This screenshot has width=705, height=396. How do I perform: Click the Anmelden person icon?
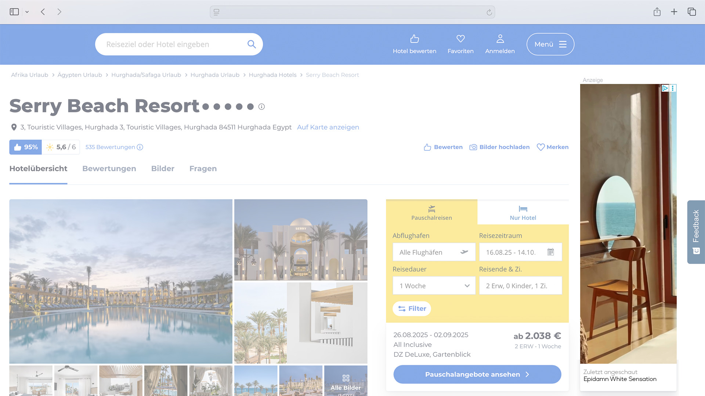point(500,38)
